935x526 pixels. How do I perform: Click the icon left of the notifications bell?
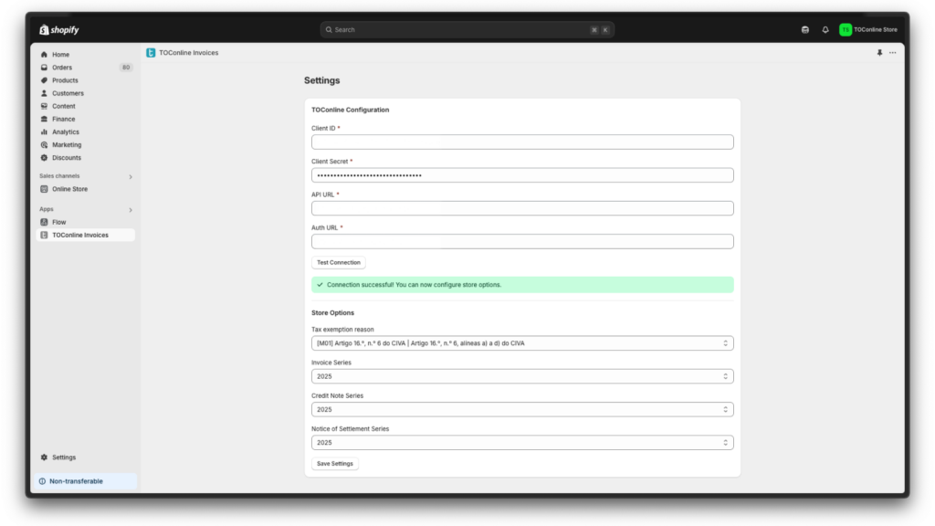pyautogui.click(x=805, y=30)
